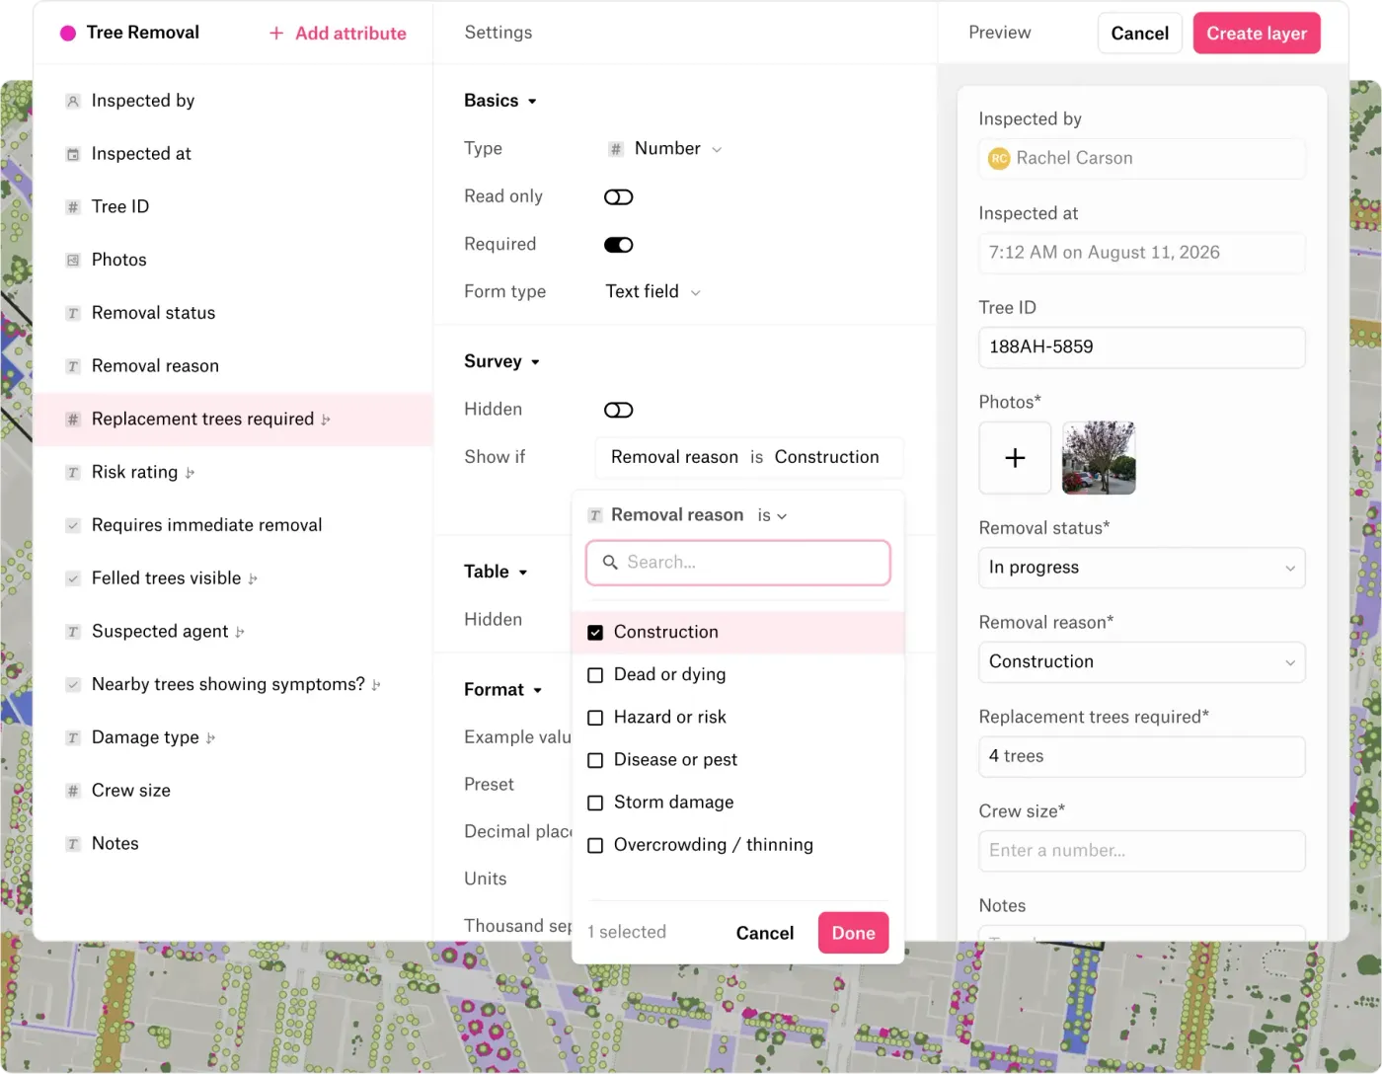Click the person icon beside Inspected by

point(73,101)
